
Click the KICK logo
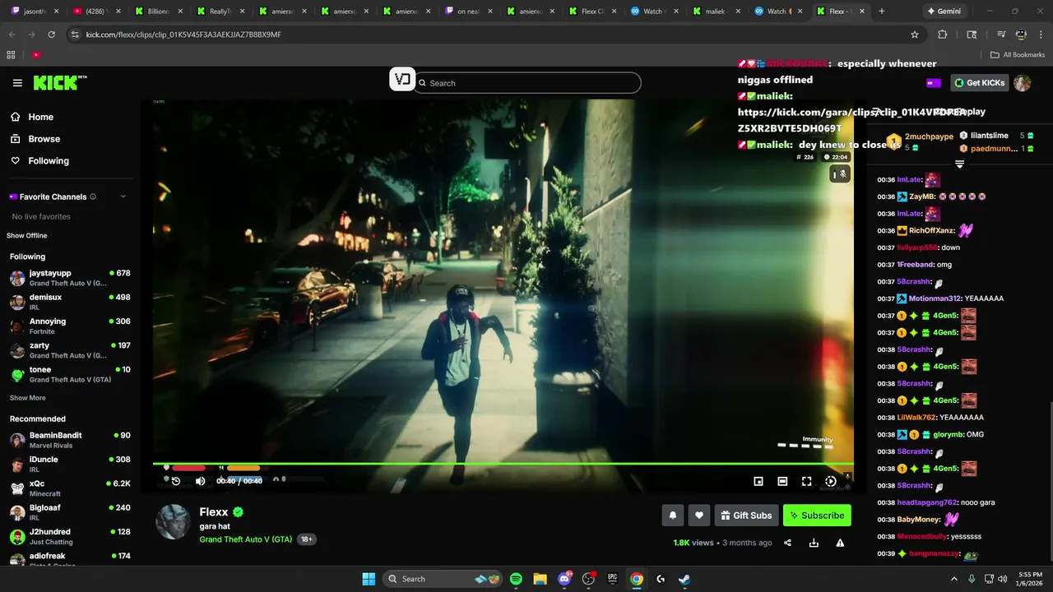click(60, 82)
